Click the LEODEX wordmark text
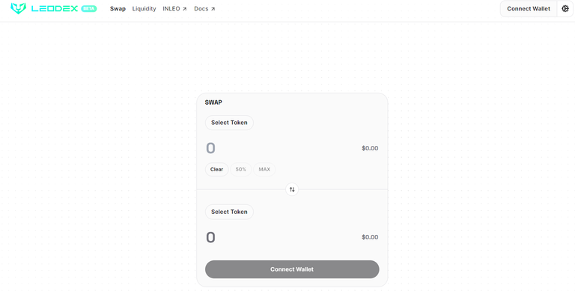This screenshot has height=294, width=575. [55, 8]
